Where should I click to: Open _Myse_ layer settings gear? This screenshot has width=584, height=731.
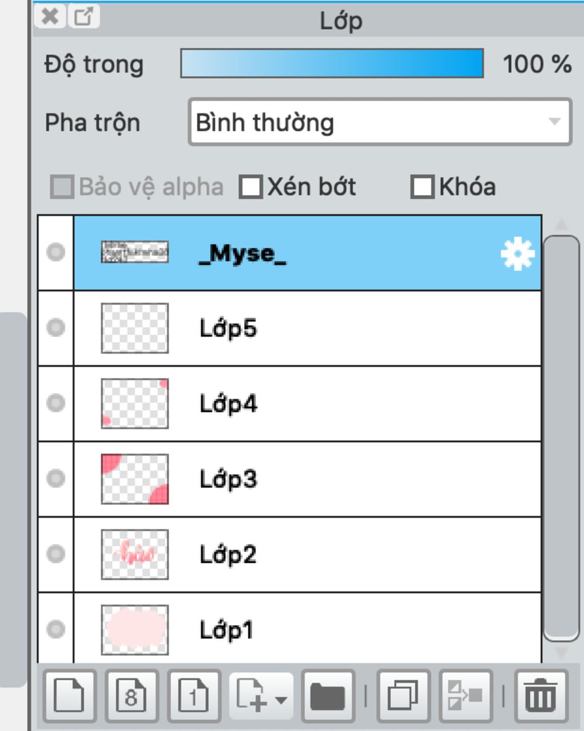[517, 254]
